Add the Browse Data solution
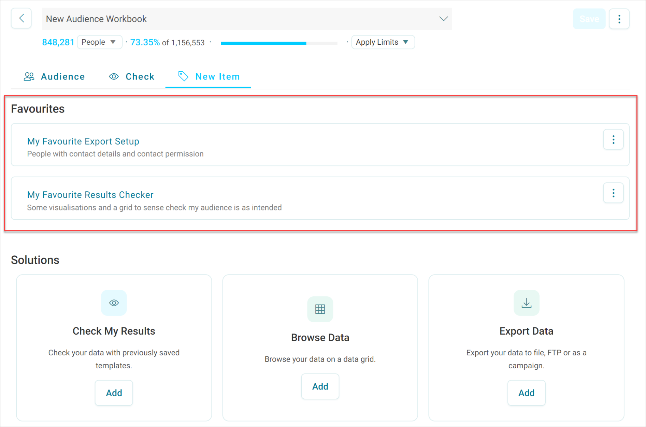646x427 pixels. click(x=320, y=386)
